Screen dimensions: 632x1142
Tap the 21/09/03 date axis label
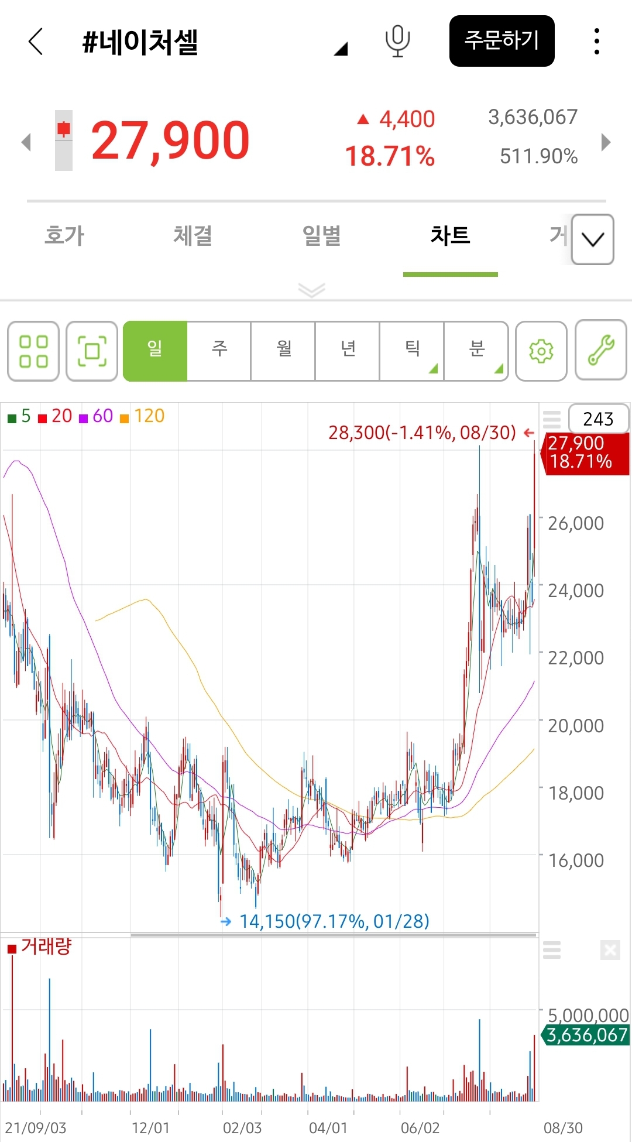(x=35, y=1128)
